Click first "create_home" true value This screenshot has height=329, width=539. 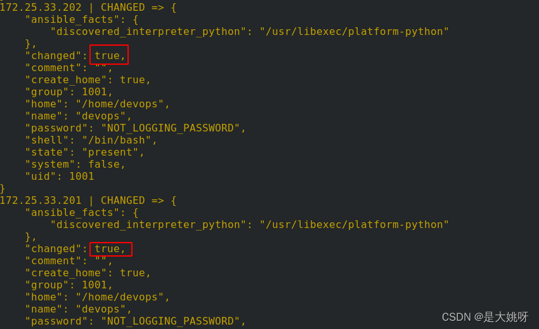click(x=133, y=80)
